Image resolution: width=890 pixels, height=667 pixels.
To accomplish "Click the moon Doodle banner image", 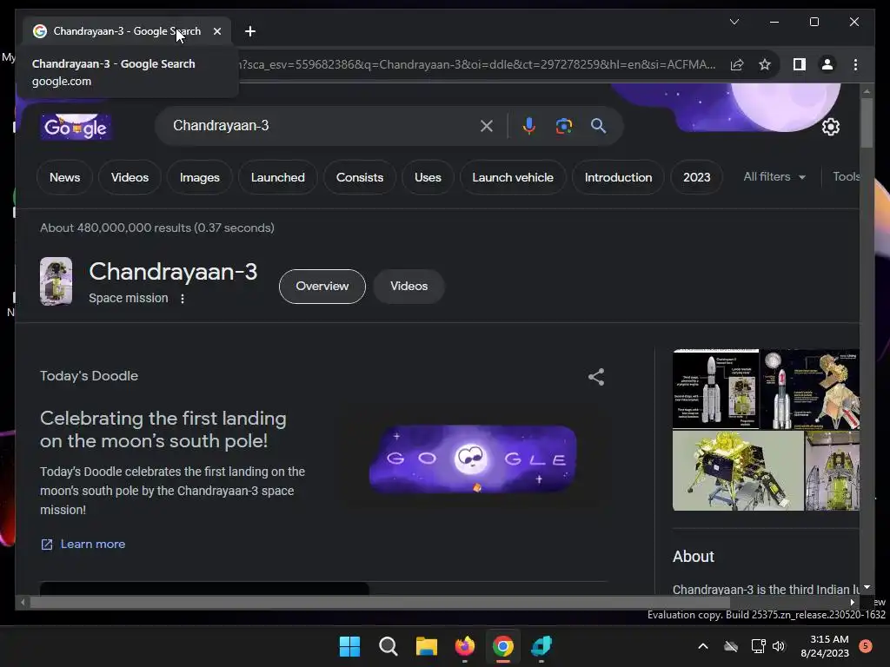I will 472,459.
